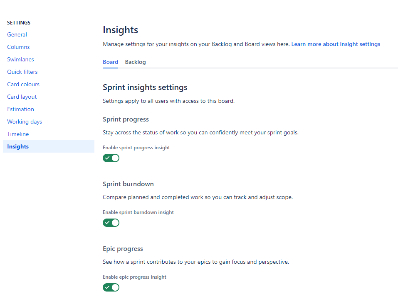Open the Timeline settings page
The image size is (398, 299).
click(x=18, y=134)
